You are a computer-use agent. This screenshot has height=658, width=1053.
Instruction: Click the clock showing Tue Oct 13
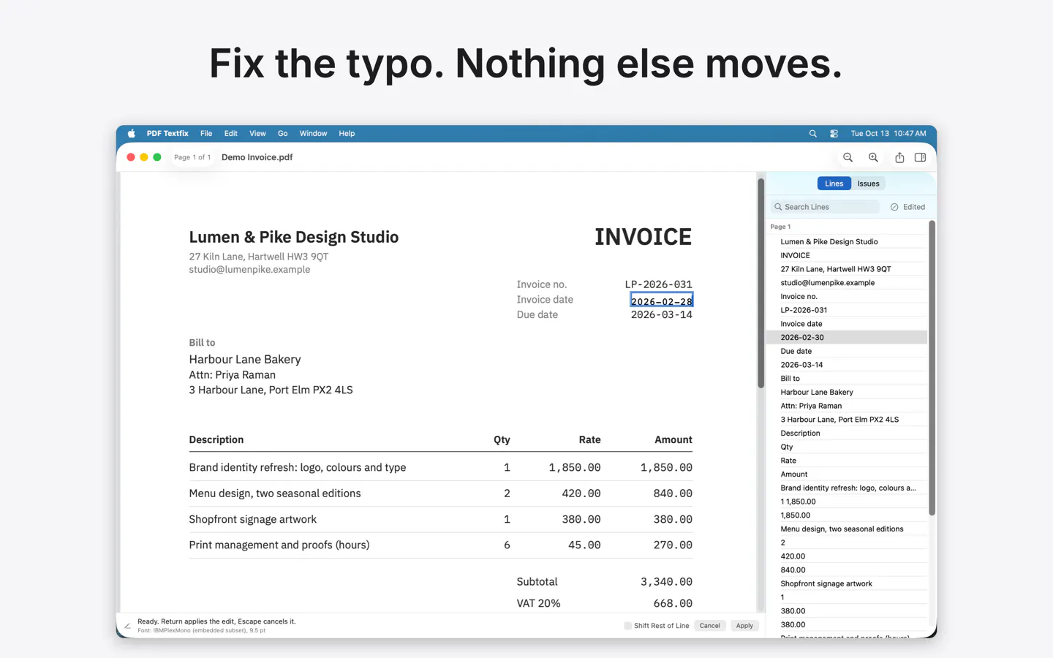[888, 134]
